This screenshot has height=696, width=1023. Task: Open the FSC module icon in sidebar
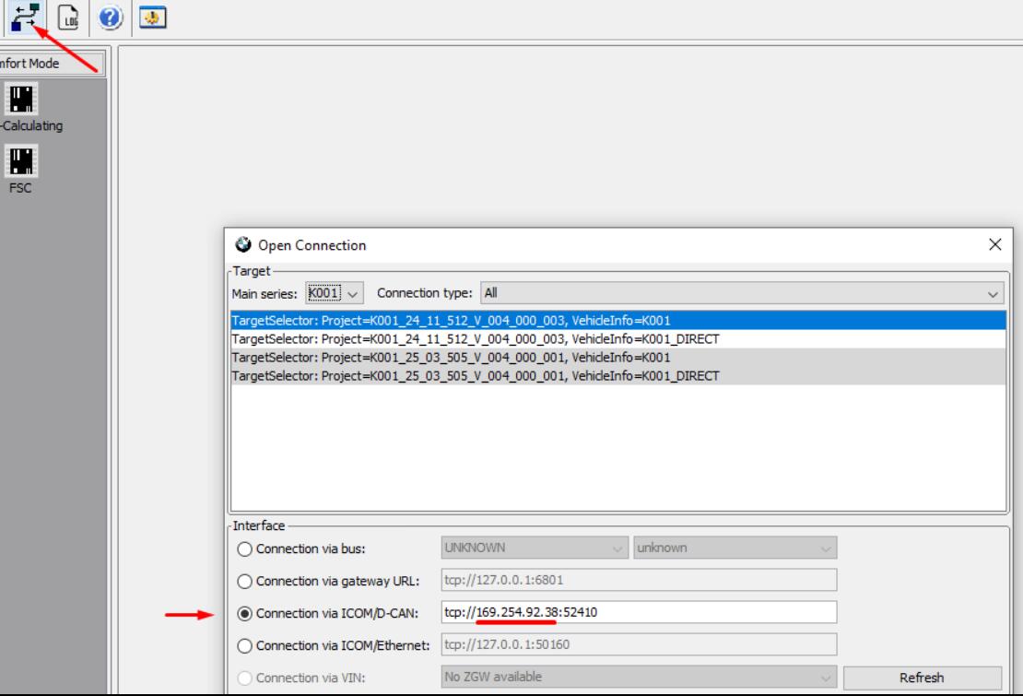[x=21, y=160]
